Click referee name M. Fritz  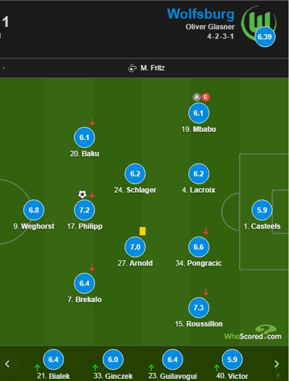click(152, 68)
